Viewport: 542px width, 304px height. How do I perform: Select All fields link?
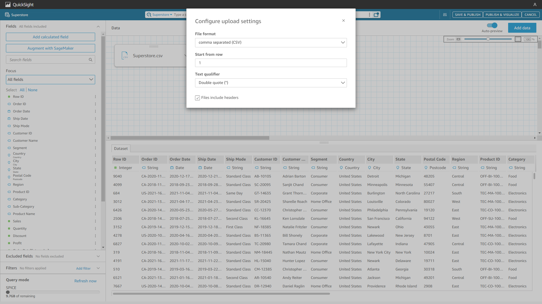(x=22, y=90)
